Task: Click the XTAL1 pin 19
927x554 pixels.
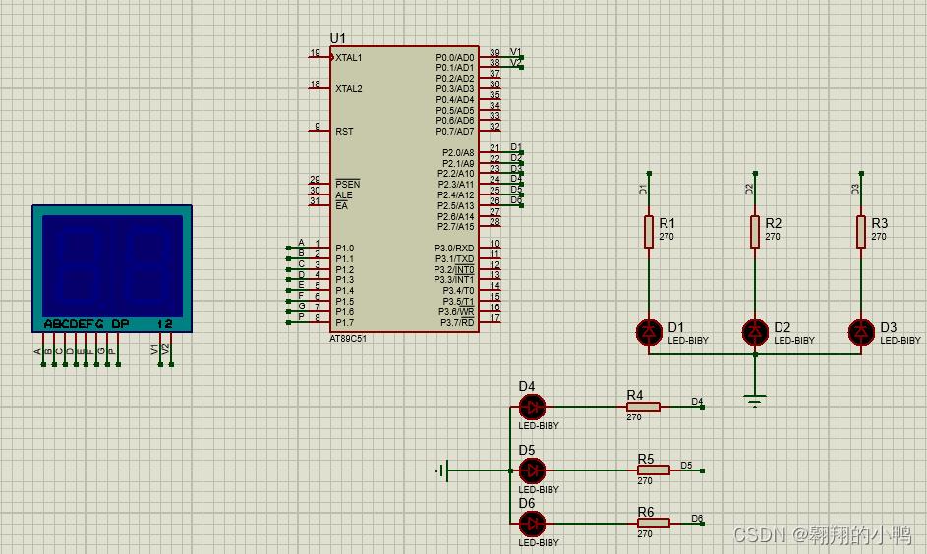Action: (x=319, y=57)
